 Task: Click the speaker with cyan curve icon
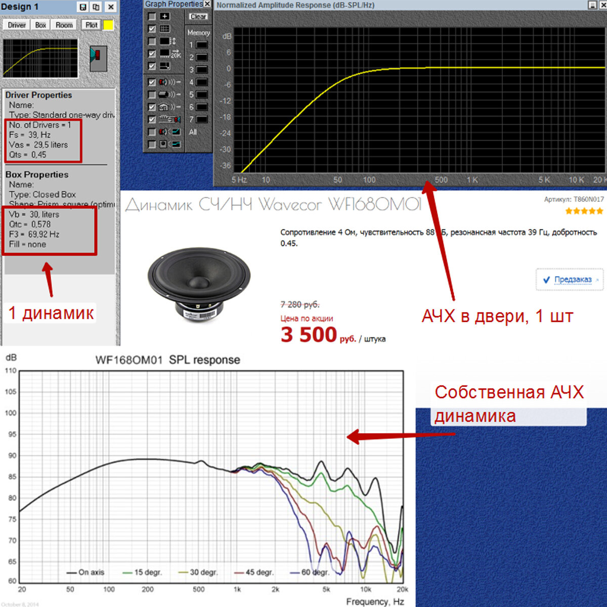coord(170,132)
